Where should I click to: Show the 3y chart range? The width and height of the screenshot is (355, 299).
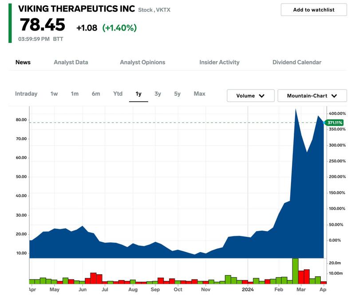click(x=158, y=94)
